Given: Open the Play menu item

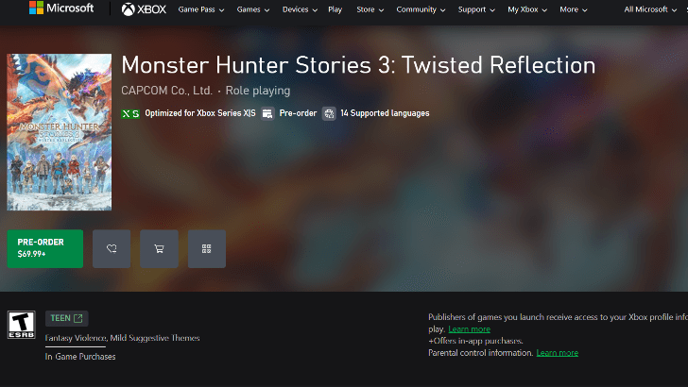Looking at the screenshot, I should 335,9.
